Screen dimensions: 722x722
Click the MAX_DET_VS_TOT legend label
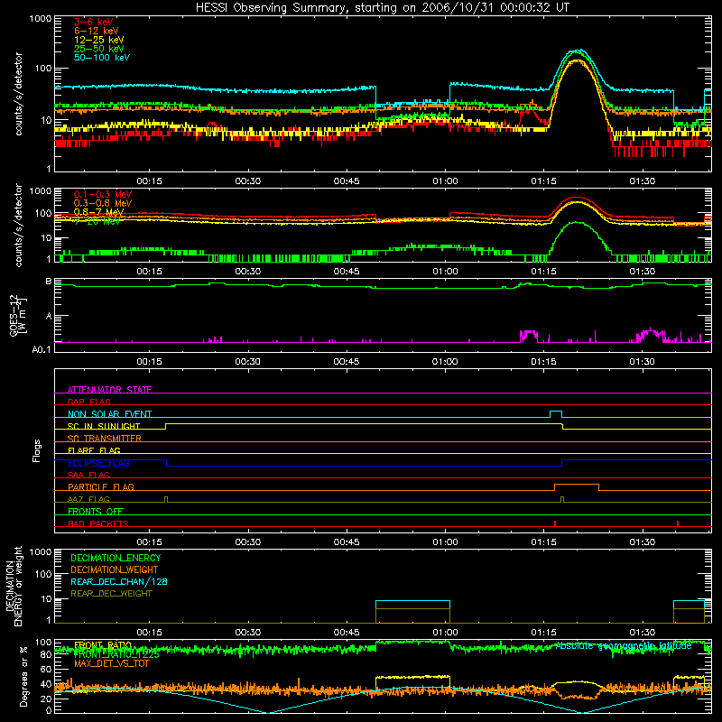[x=111, y=663]
